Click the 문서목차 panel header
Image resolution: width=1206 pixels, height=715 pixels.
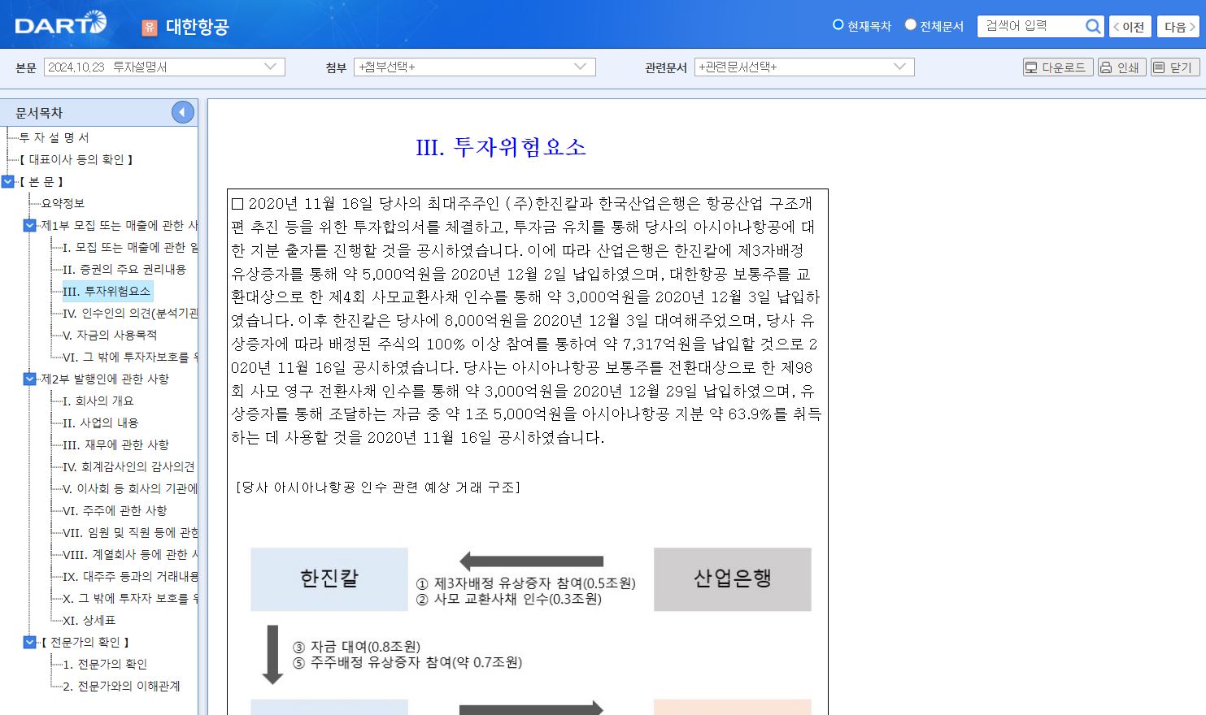pyautogui.click(x=98, y=112)
